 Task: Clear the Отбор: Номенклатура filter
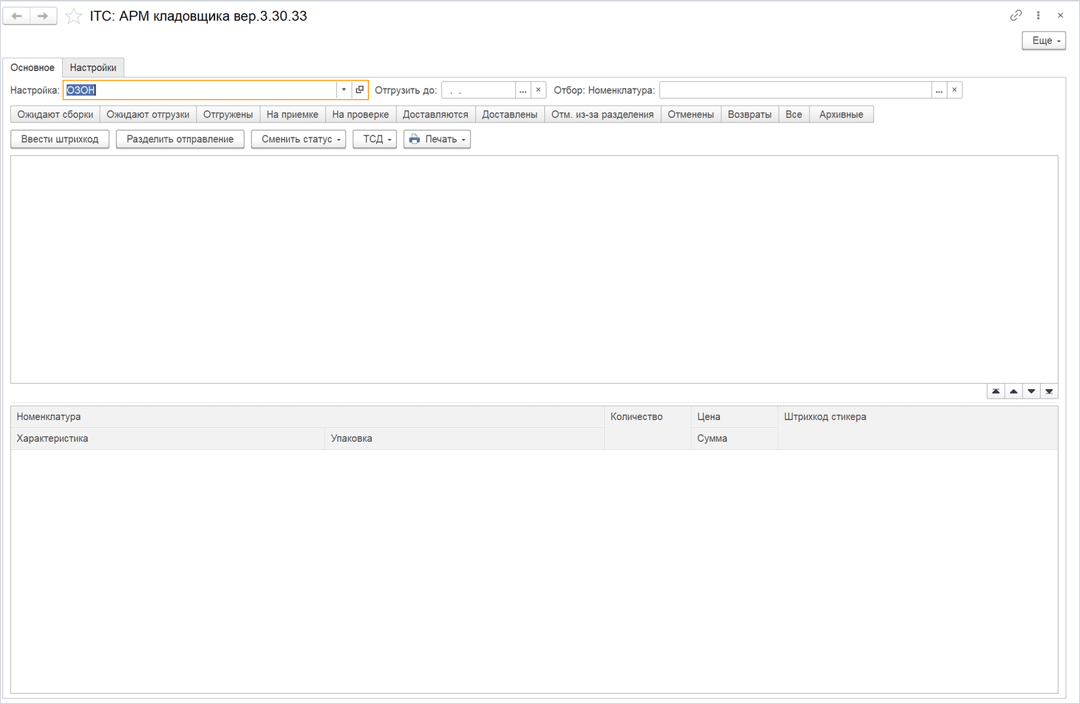click(x=954, y=90)
